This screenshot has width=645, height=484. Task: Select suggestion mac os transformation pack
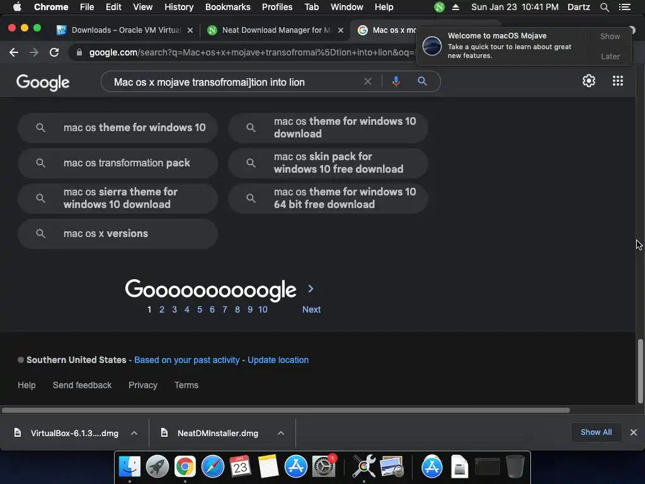[118, 163]
